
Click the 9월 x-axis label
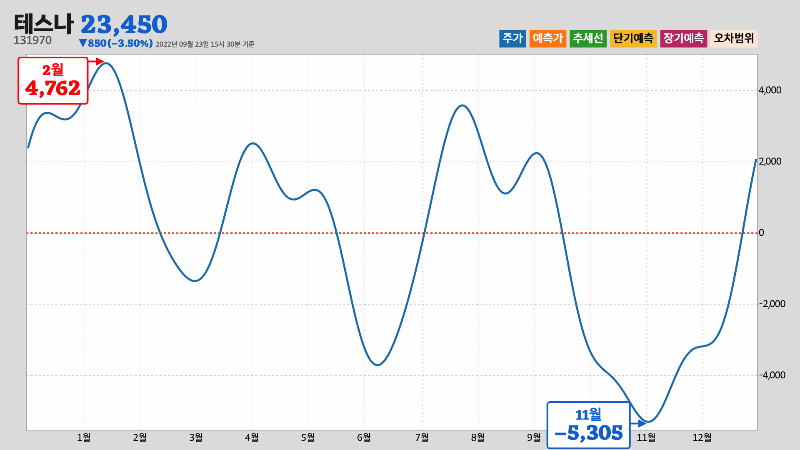point(534,437)
